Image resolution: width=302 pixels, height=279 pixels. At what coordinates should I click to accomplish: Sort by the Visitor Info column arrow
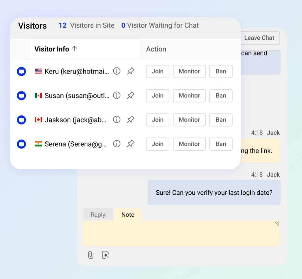(74, 49)
